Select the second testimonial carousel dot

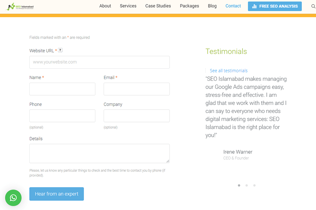[x=247, y=185]
